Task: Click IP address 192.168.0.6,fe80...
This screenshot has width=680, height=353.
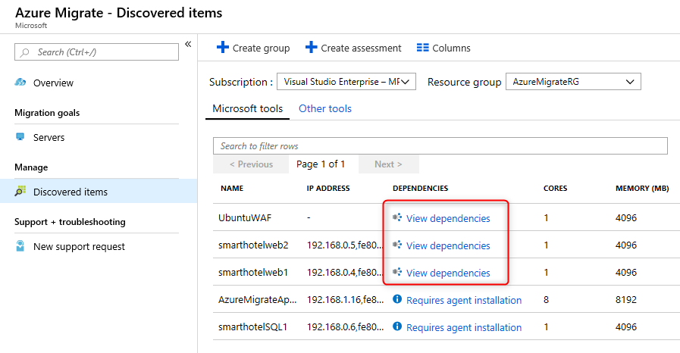Action: pyautogui.click(x=345, y=327)
